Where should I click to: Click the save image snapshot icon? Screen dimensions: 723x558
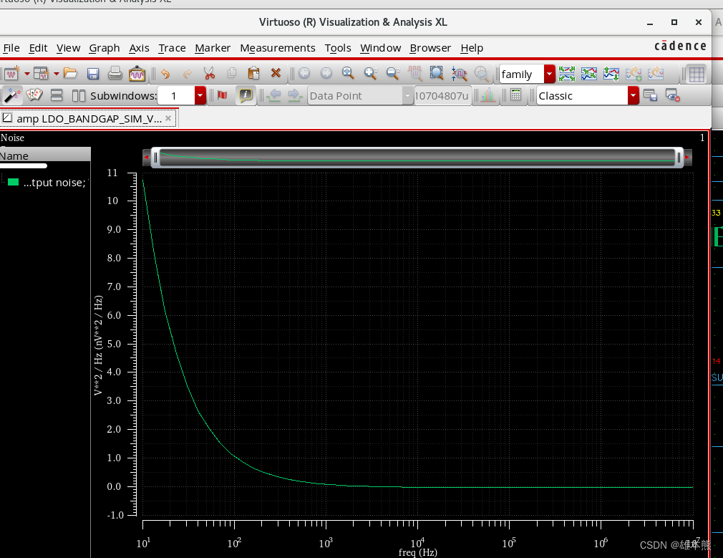137,73
